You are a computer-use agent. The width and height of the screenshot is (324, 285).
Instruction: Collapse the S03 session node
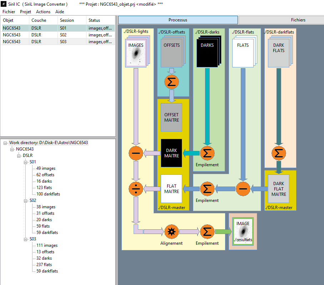(x=26, y=239)
